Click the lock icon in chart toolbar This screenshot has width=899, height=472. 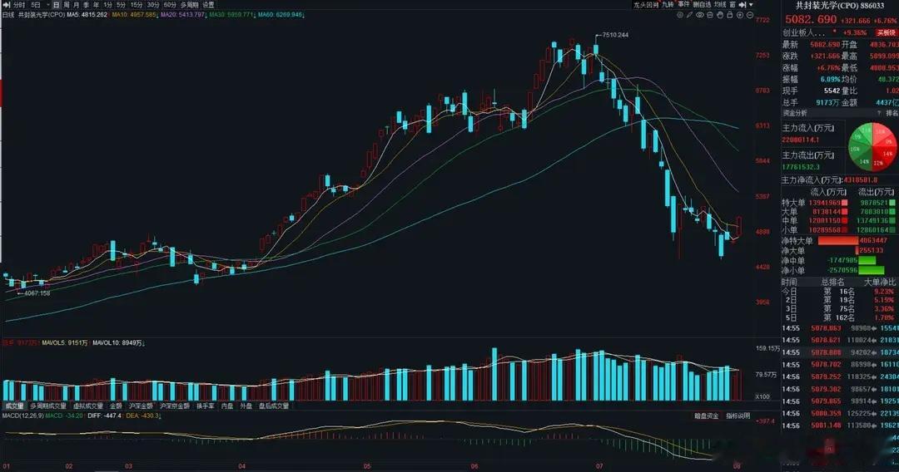coord(730,15)
